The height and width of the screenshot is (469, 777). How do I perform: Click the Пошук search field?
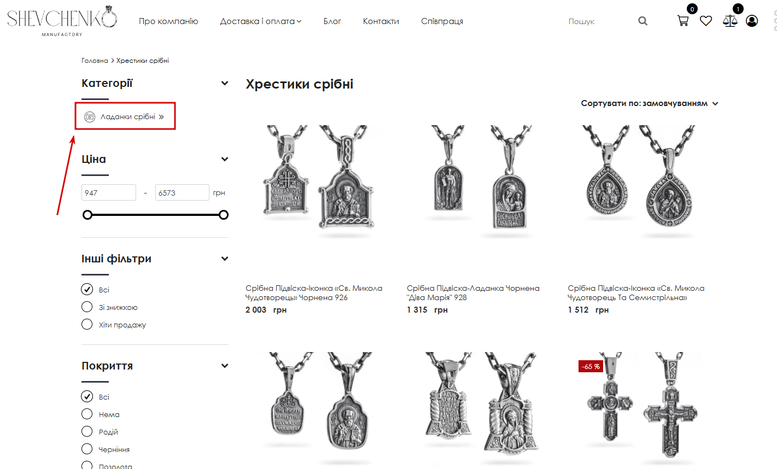click(599, 21)
